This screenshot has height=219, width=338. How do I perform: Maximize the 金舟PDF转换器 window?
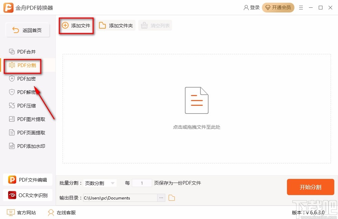pyautogui.click(x=320, y=8)
